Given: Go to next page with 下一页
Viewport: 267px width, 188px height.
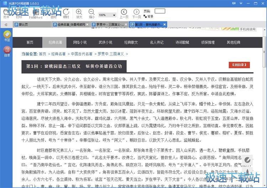Looking at the screenshot, I should (137, 14).
